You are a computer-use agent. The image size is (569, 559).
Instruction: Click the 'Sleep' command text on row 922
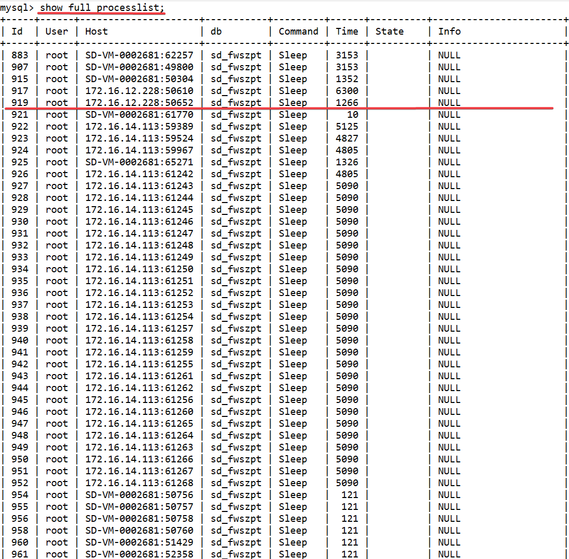(293, 126)
